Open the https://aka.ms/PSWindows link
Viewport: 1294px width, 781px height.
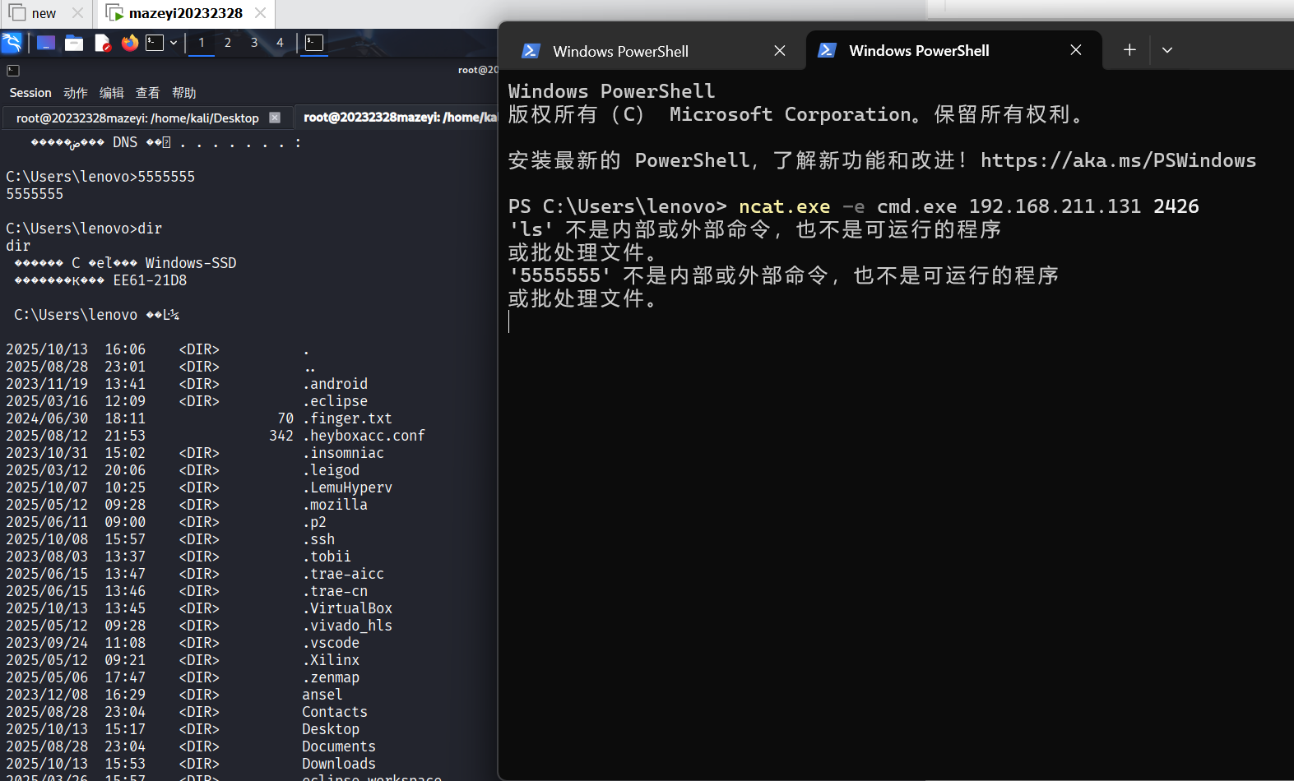[1118, 160]
